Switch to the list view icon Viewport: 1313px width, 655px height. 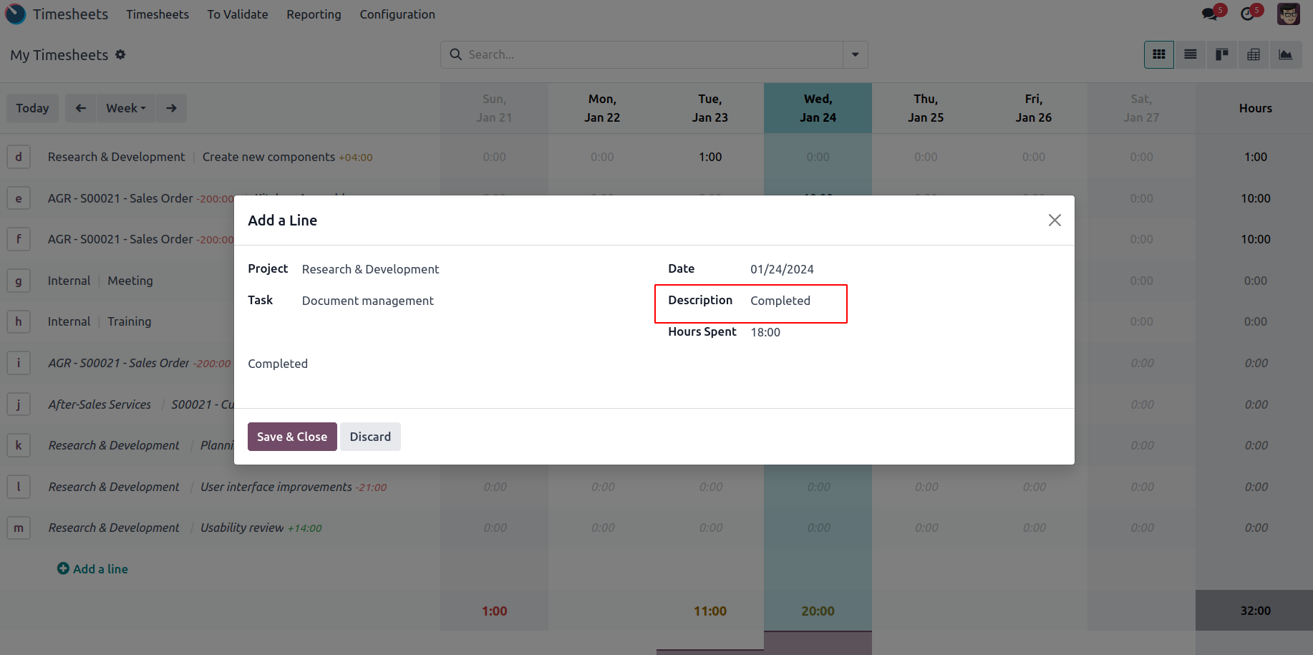pyautogui.click(x=1190, y=54)
